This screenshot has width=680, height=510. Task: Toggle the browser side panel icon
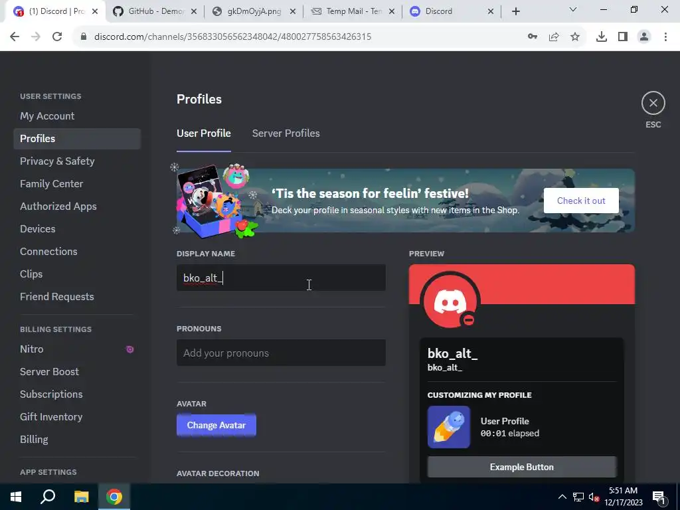coord(623,37)
